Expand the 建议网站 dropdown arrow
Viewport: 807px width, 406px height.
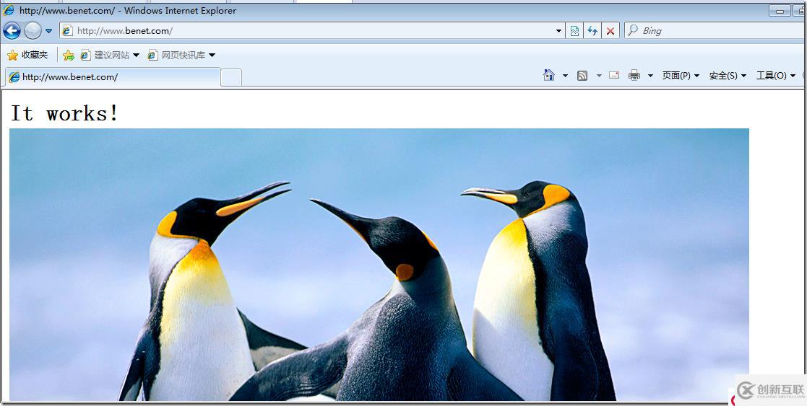coord(137,55)
